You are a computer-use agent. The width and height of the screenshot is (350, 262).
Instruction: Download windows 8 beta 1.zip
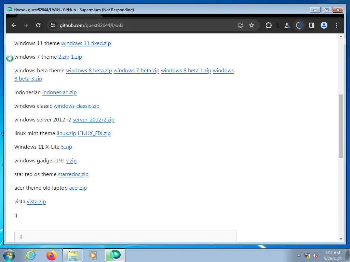point(186,71)
